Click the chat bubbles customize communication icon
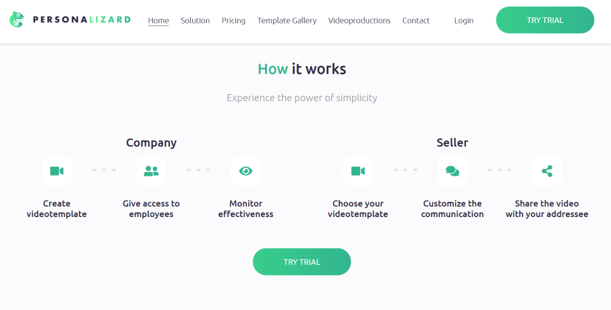The height and width of the screenshot is (310, 611). pos(453,171)
